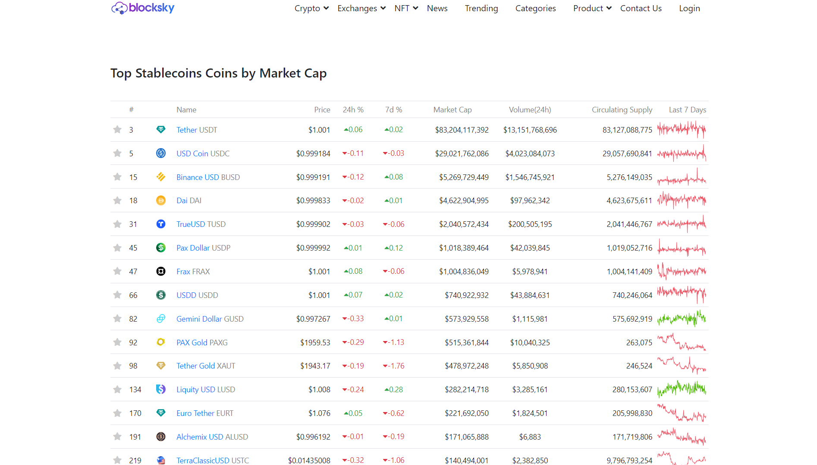Toggle the star for Binance USD
The width and height of the screenshot is (817, 465).
[x=117, y=177]
